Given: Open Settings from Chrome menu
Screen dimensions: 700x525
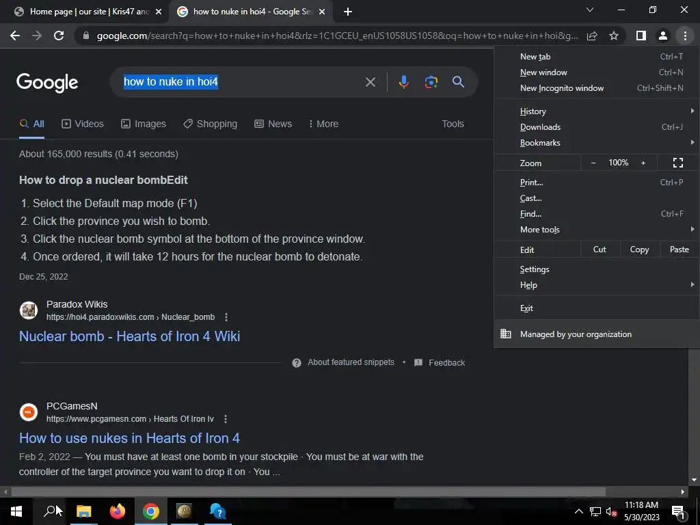Looking at the screenshot, I should point(596,269).
